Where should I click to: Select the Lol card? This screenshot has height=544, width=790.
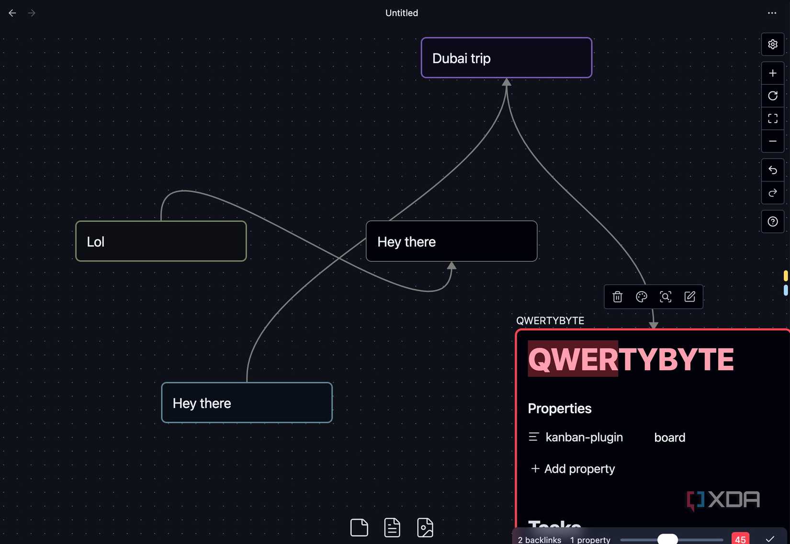coord(161,241)
